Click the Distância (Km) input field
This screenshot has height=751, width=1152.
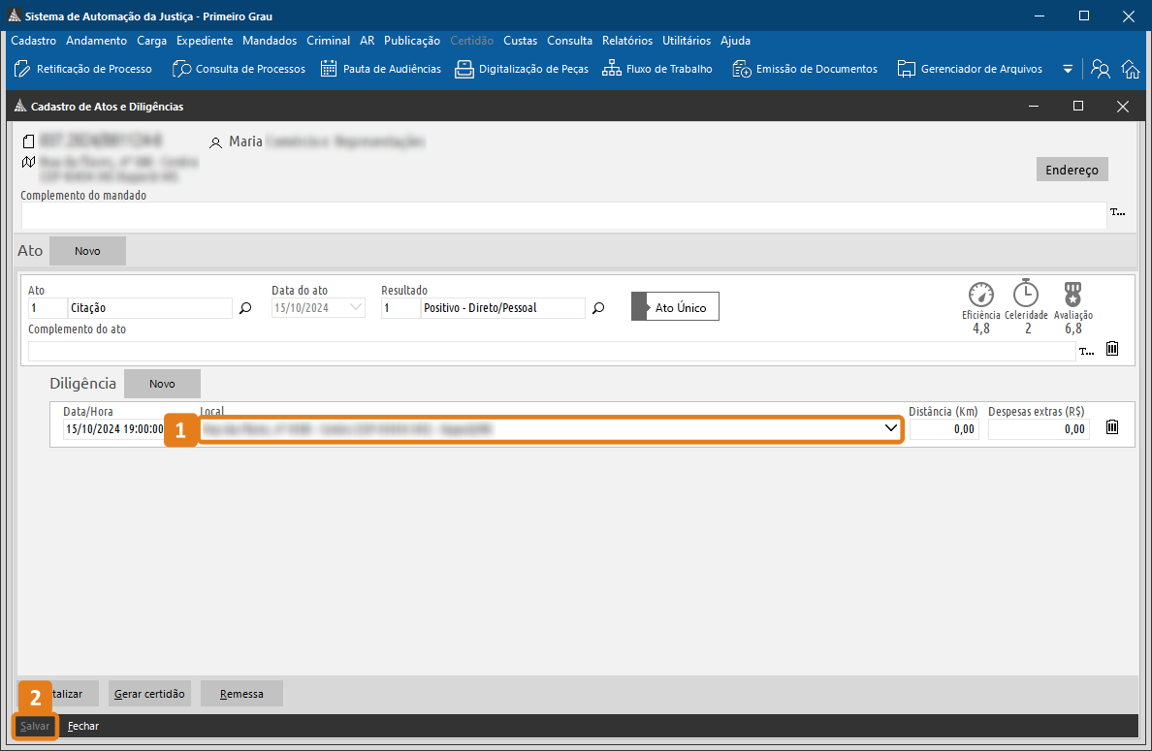944,428
